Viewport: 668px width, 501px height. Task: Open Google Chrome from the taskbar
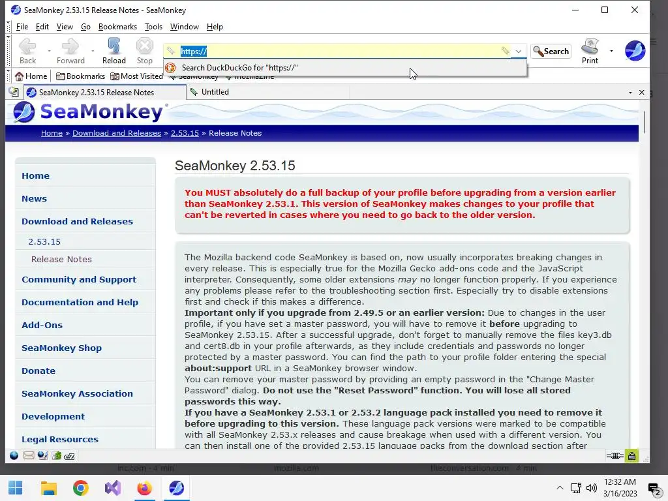(x=80, y=488)
